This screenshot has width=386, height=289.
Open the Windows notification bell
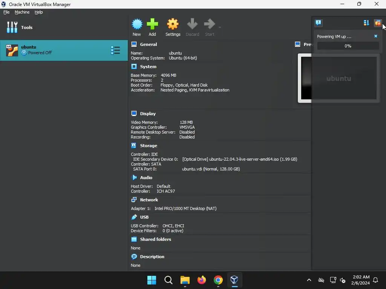[375, 280]
